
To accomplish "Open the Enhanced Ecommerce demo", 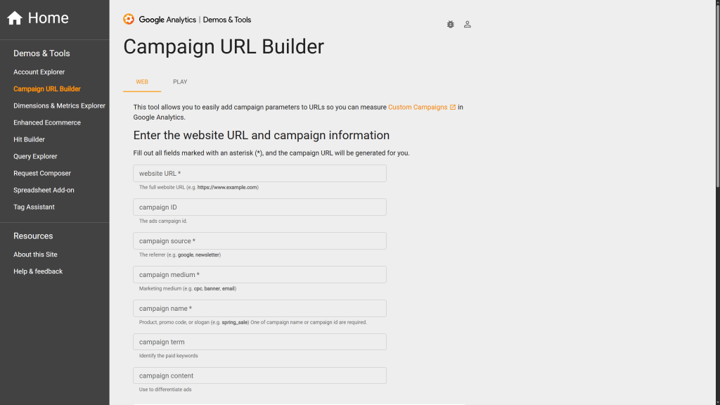I will pyautogui.click(x=47, y=123).
